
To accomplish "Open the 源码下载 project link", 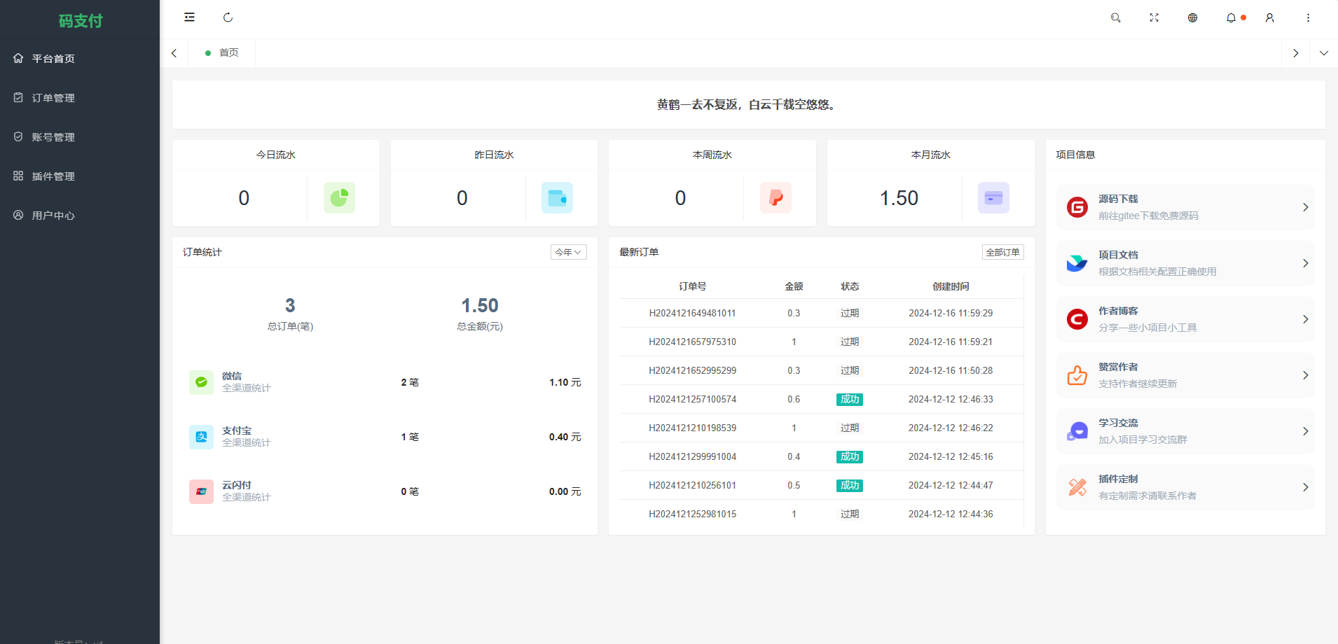I will tap(1185, 207).
